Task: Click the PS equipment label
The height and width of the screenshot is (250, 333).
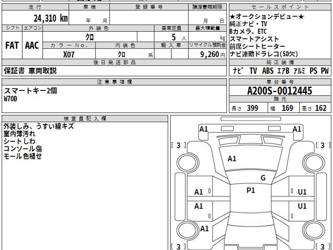Action: click(313, 71)
